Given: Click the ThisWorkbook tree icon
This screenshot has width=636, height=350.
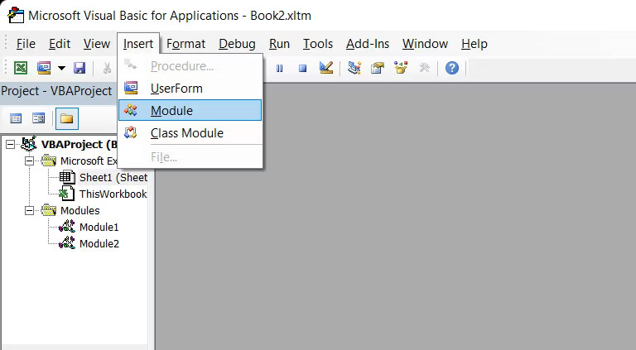Looking at the screenshot, I should coord(67,194).
